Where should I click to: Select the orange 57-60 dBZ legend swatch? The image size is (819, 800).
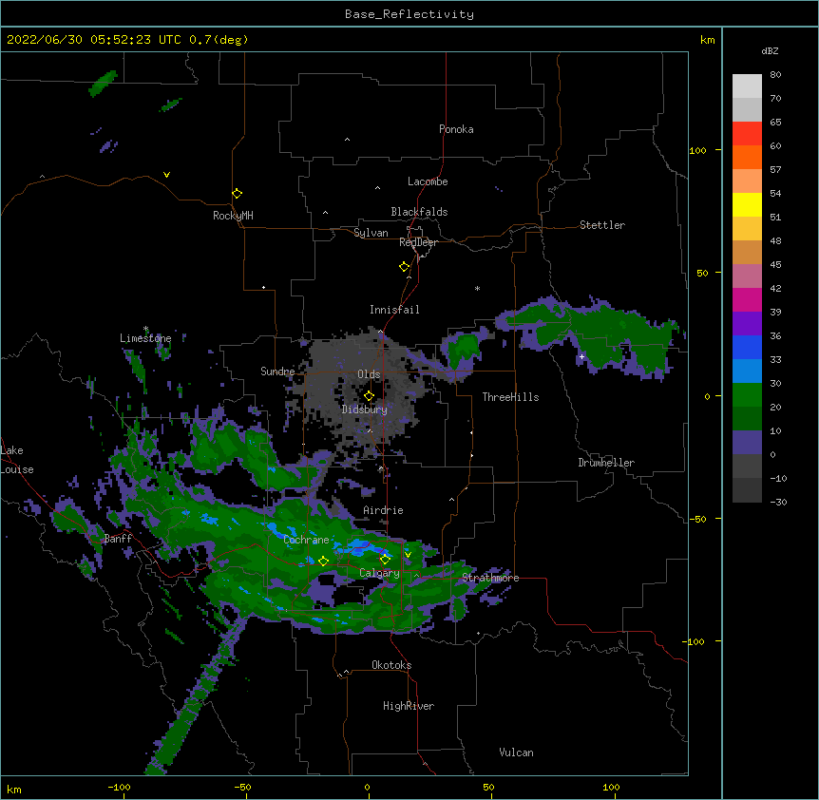pos(747,157)
